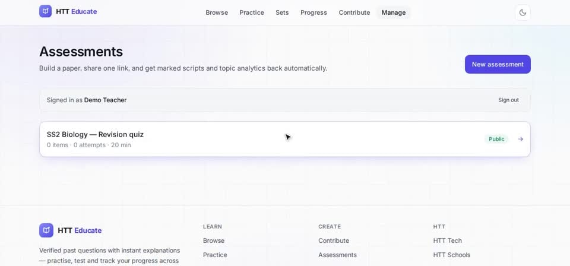Click the HTT footer column heading
The width and height of the screenshot is (570, 266).
tap(439, 226)
